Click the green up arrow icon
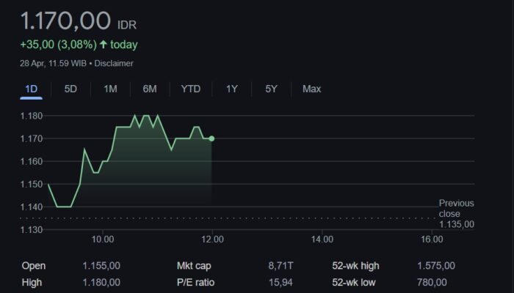Viewport: 514px width, 293px height. pyautogui.click(x=104, y=45)
